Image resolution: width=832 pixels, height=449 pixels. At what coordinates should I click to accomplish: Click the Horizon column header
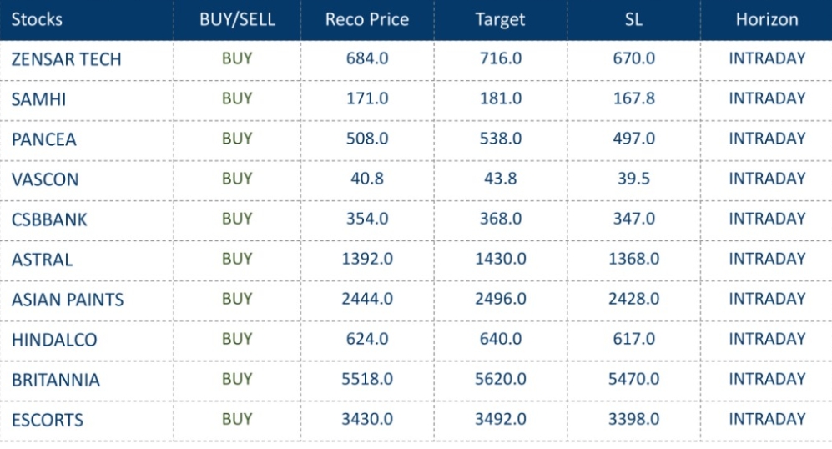click(766, 19)
